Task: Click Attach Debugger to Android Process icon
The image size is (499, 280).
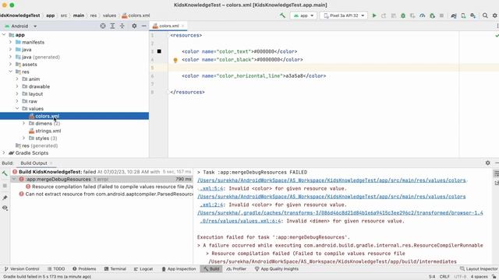Action: [x=432, y=16]
